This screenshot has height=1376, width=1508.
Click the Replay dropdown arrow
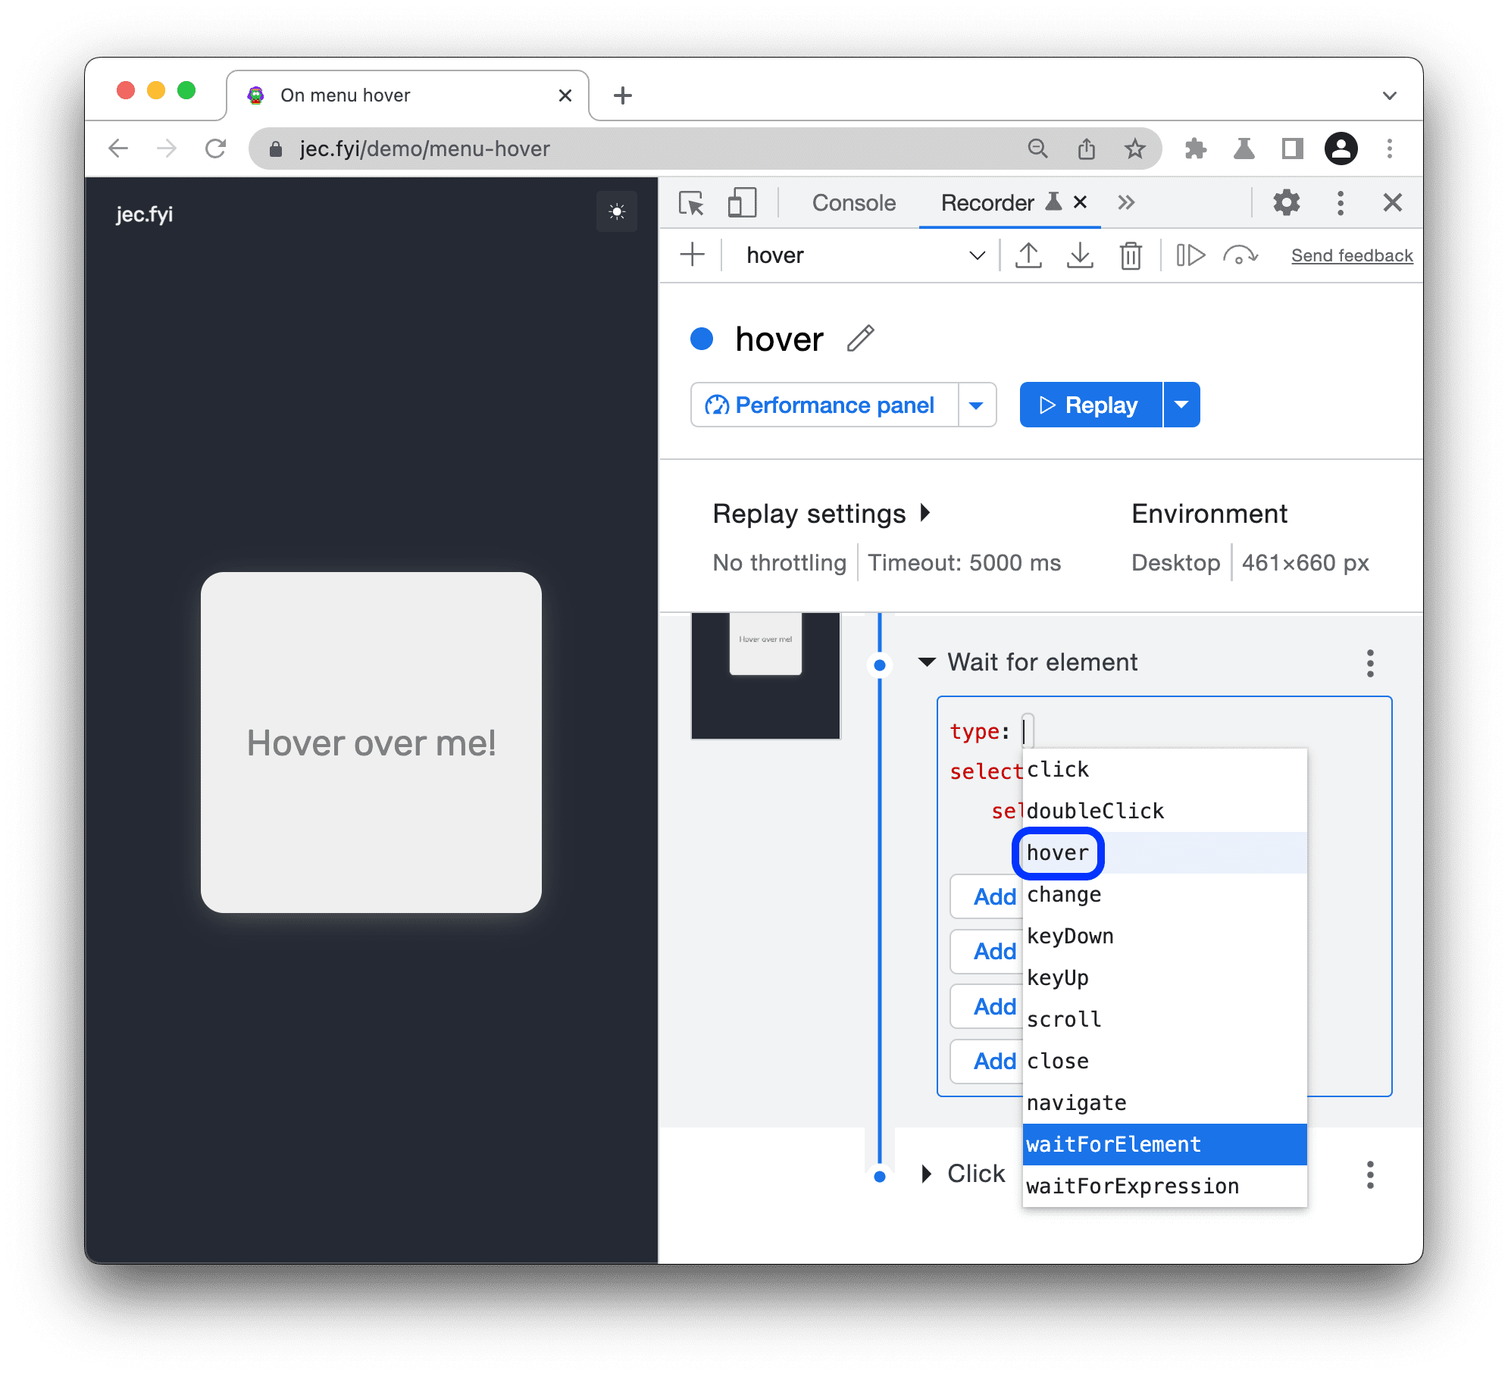[x=1182, y=405]
